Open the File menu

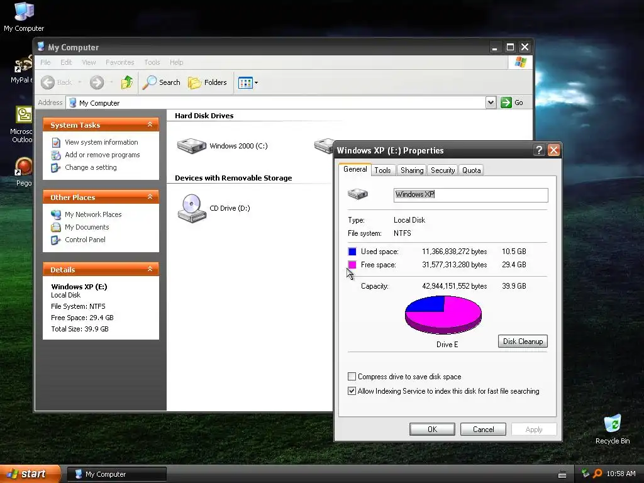(x=45, y=62)
